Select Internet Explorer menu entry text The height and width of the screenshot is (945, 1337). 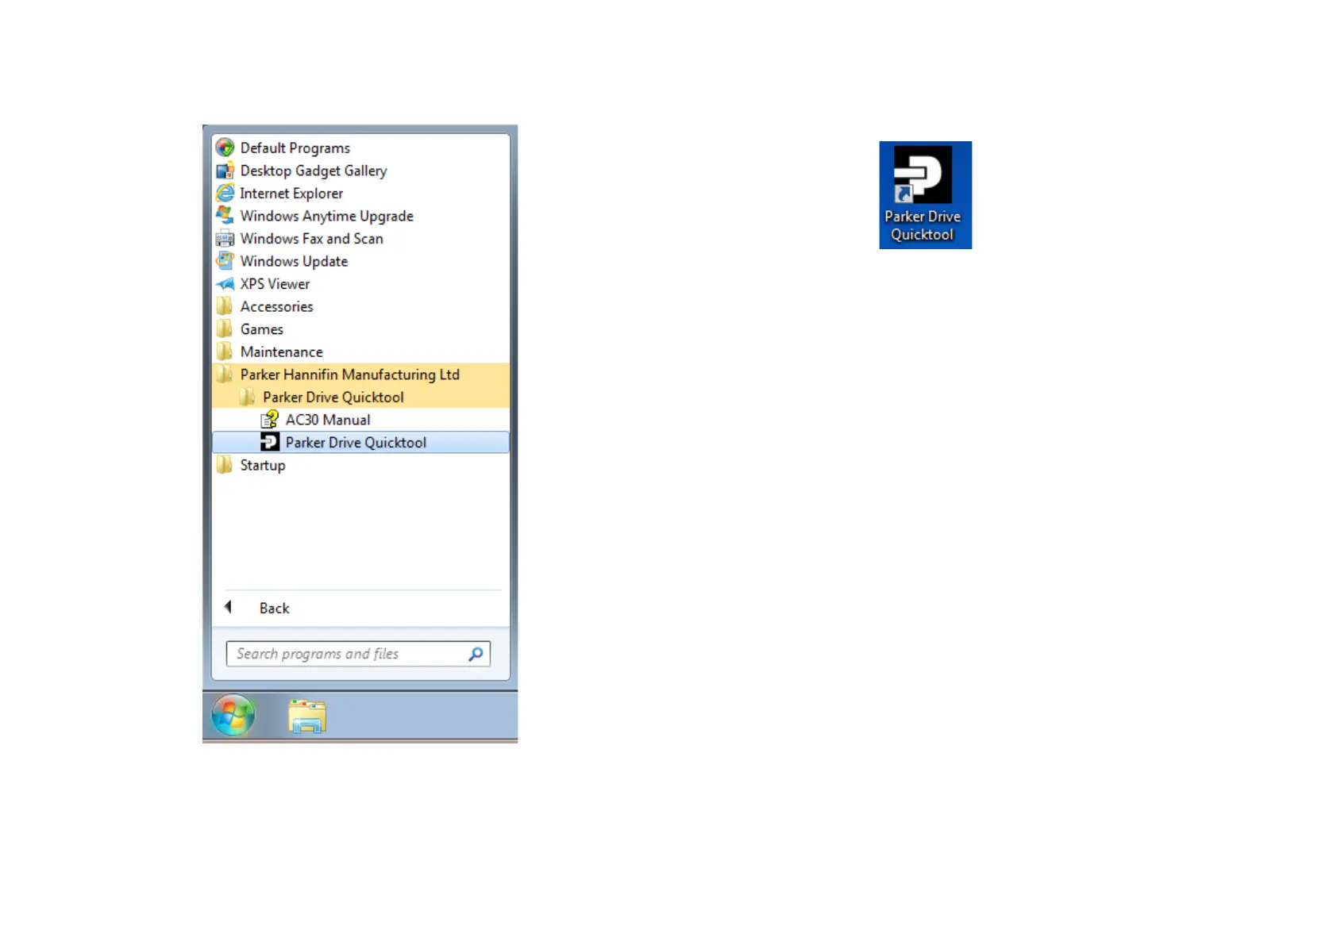coord(291,194)
